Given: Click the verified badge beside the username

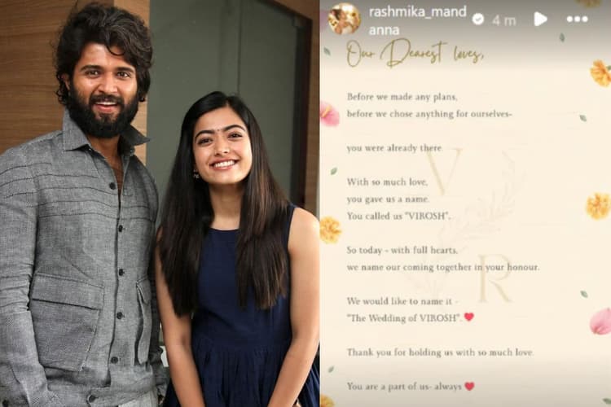Looking at the screenshot, I should [477, 19].
